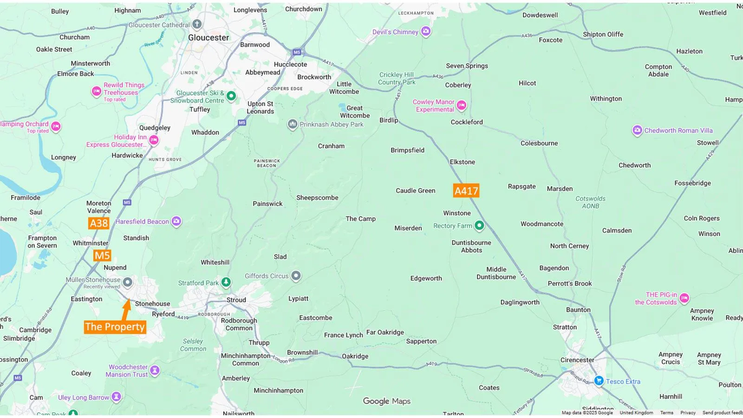The width and height of the screenshot is (743, 418).
Task: Click the Müller Stonehouse grey location pin
Action: click(x=127, y=282)
